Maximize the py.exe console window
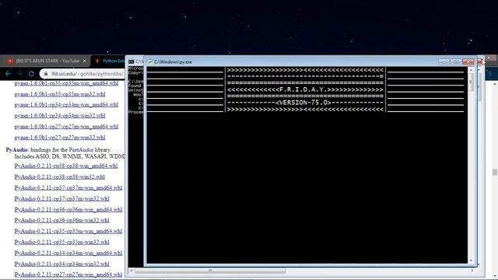The image size is (498, 280). (x=456, y=61)
